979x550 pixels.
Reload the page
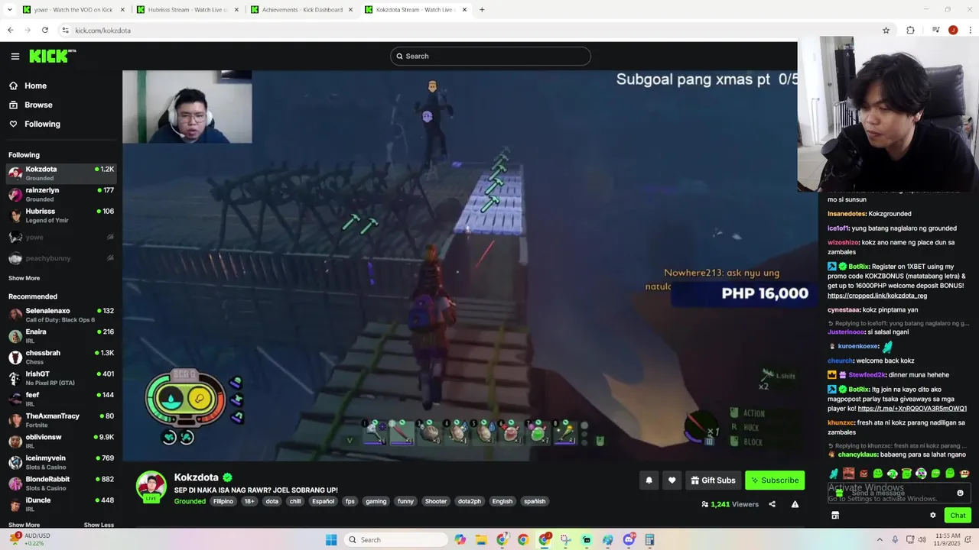(45, 31)
